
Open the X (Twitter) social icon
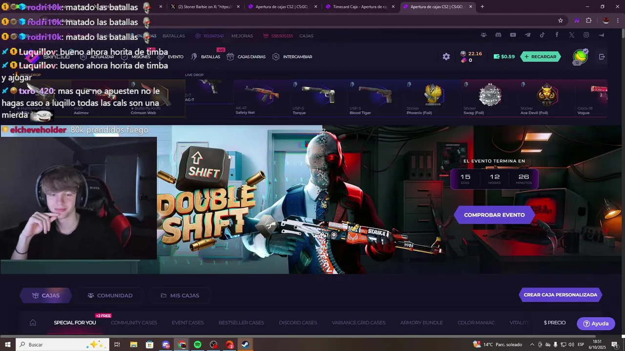571,35
